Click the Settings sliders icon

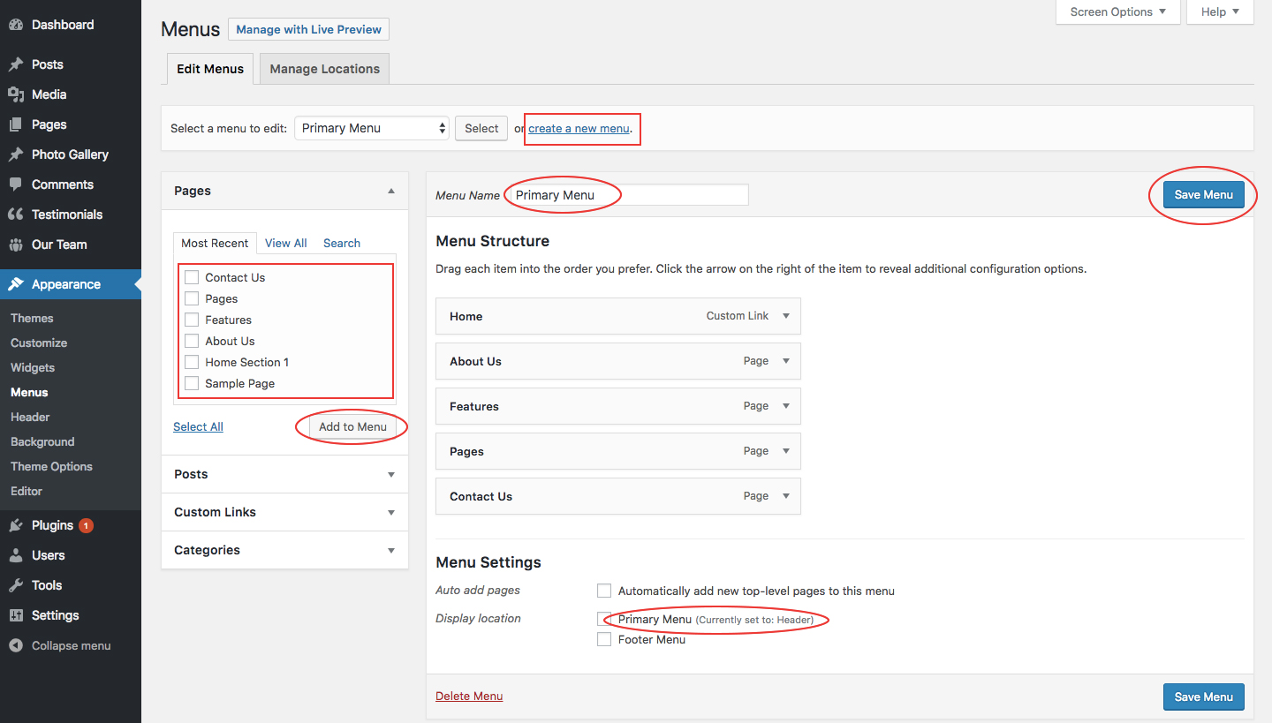(x=16, y=615)
